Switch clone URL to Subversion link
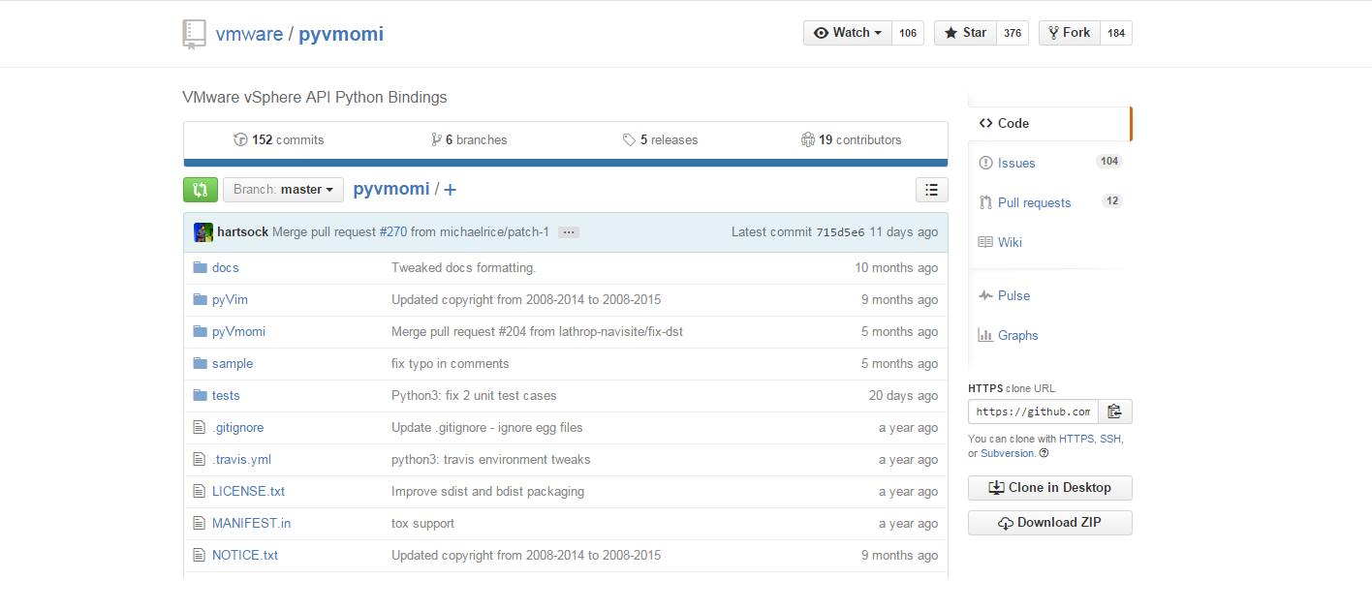This screenshot has height=610, width=1372. (x=1008, y=453)
